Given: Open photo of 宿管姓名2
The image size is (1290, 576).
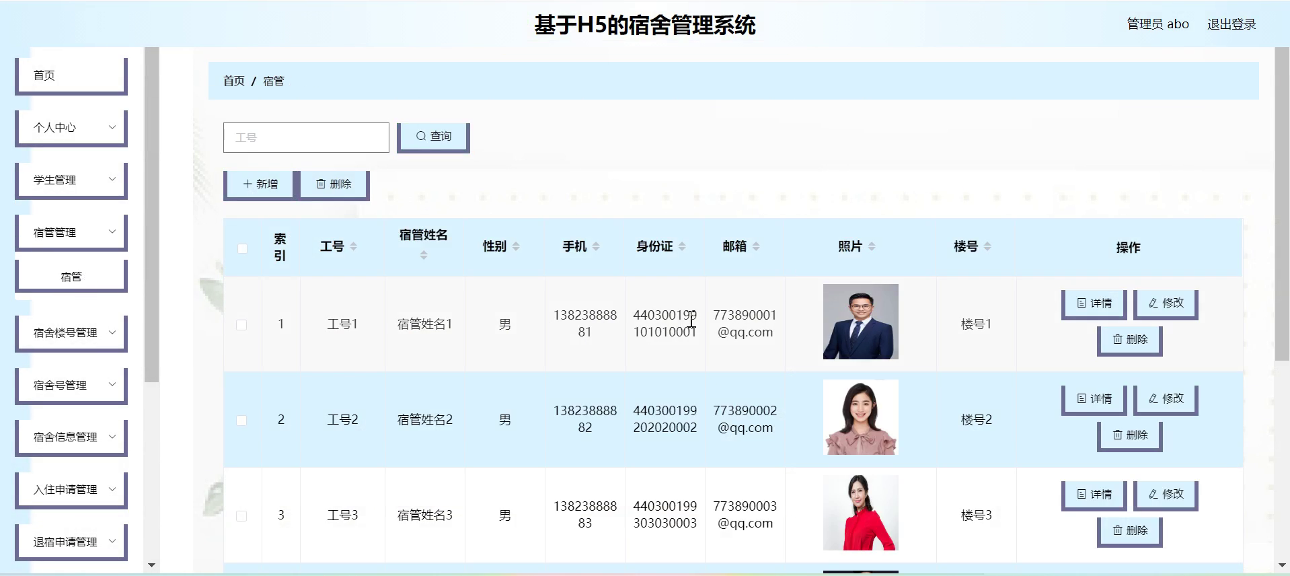Looking at the screenshot, I should click(861, 417).
